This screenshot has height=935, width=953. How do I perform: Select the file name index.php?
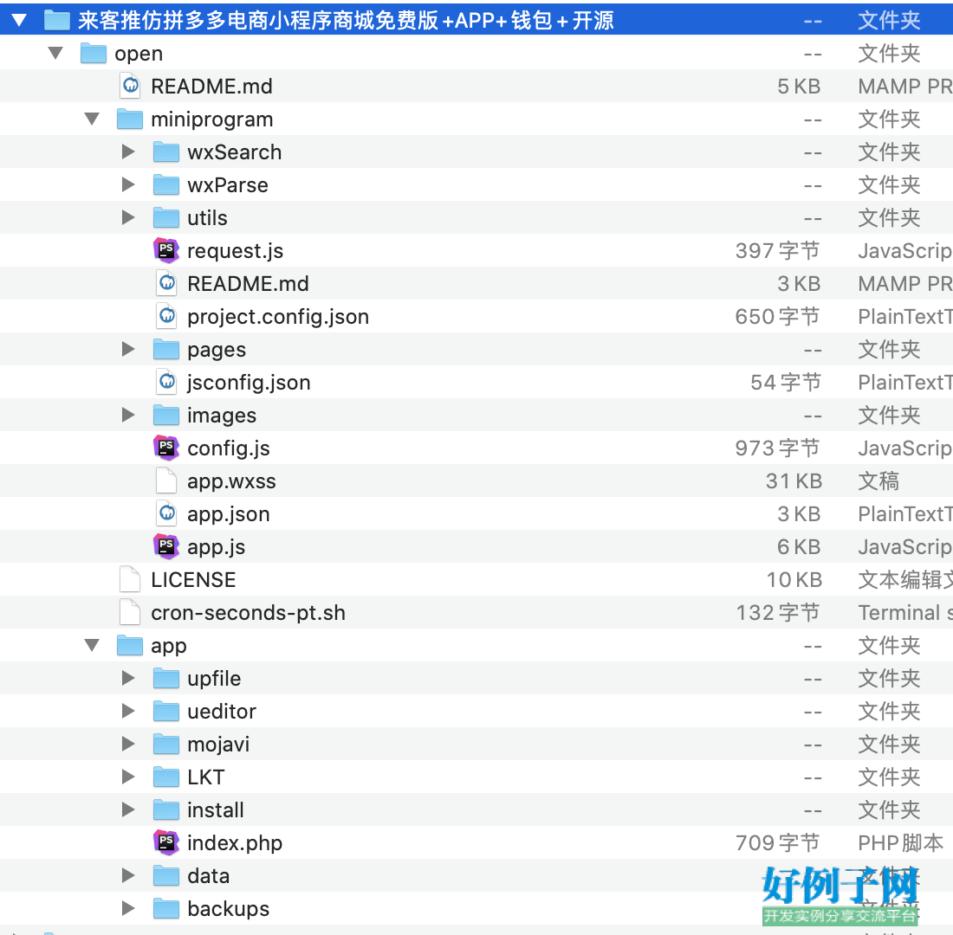[x=235, y=842]
